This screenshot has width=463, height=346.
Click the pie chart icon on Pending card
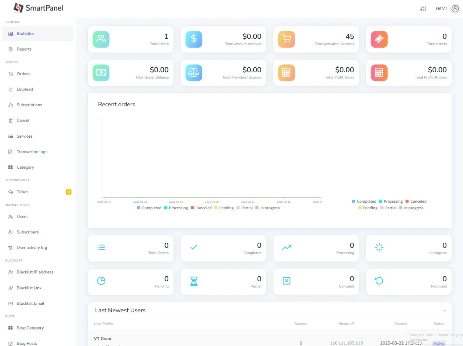pos(101,281)
